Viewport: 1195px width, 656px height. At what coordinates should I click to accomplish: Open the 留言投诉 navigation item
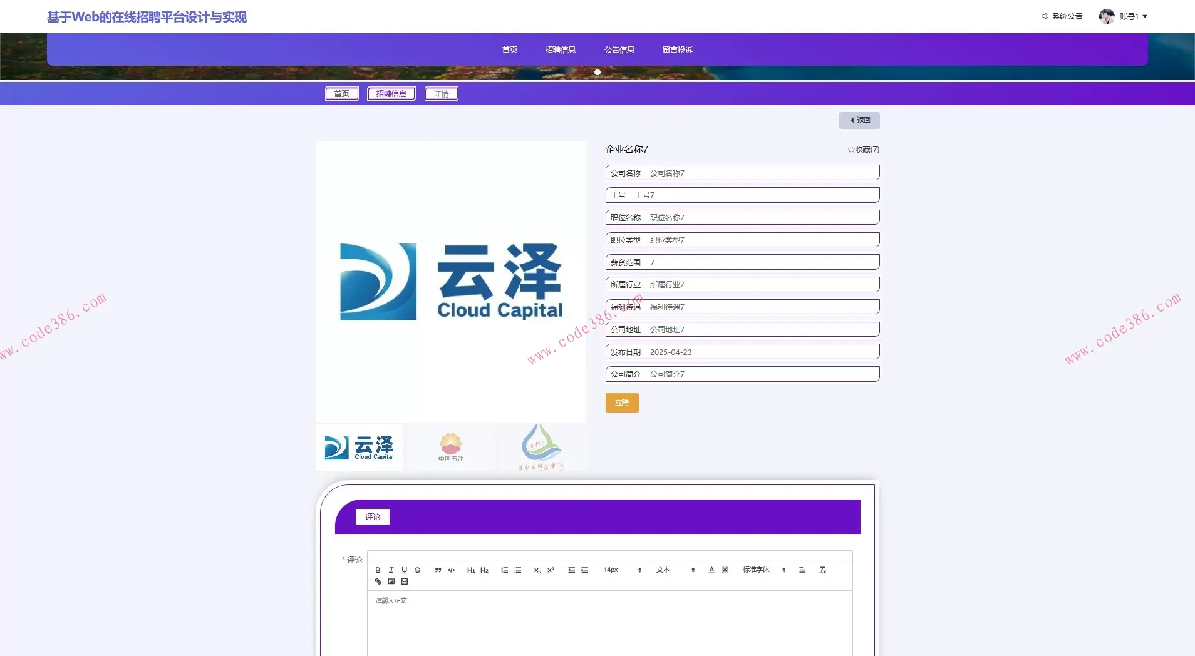pos(677,49)
